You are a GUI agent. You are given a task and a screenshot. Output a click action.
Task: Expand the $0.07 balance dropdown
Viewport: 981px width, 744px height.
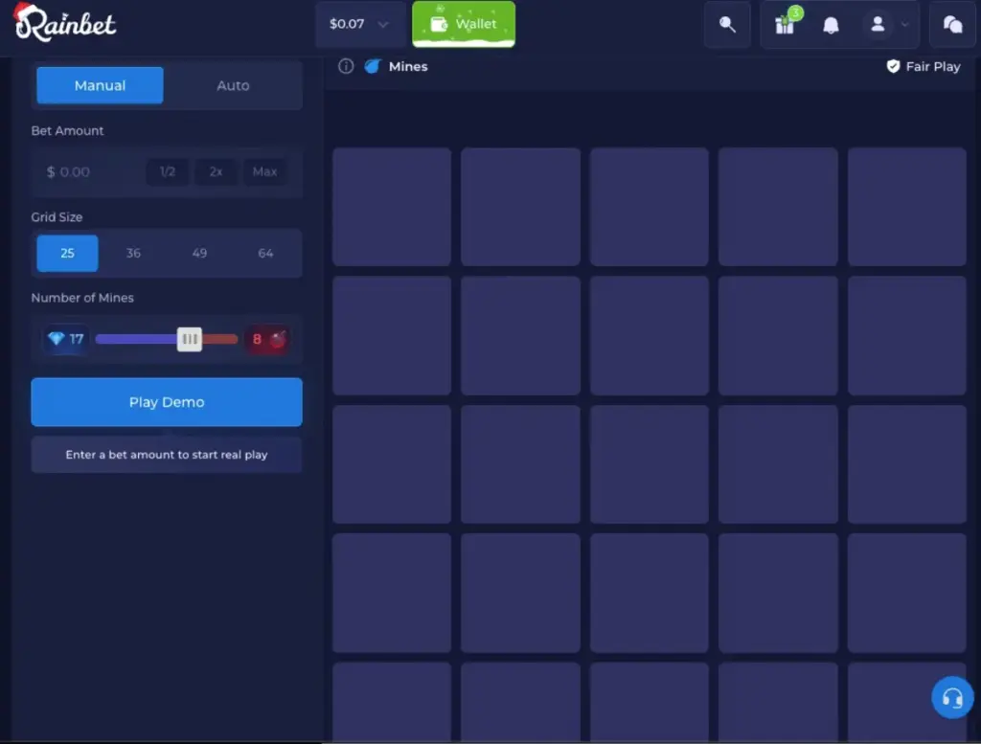(358, 24)
